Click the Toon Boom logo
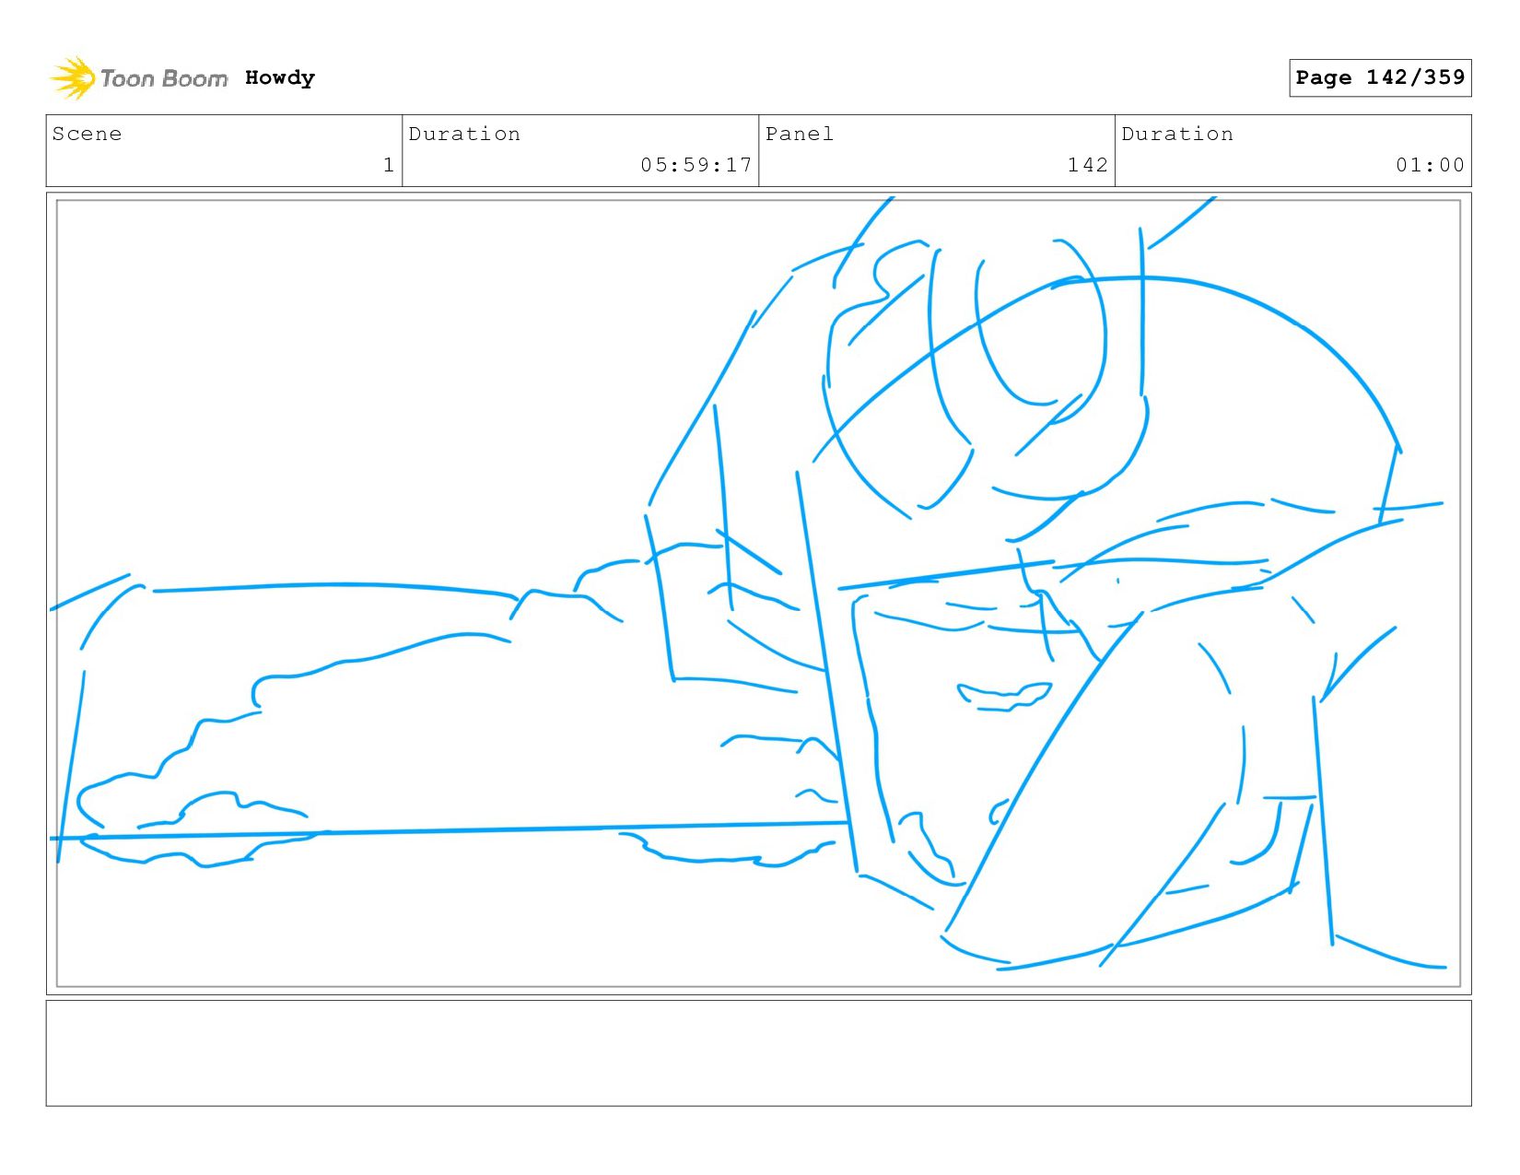Viewport: 1520px width, 1175px height. [x=138, y=78]
